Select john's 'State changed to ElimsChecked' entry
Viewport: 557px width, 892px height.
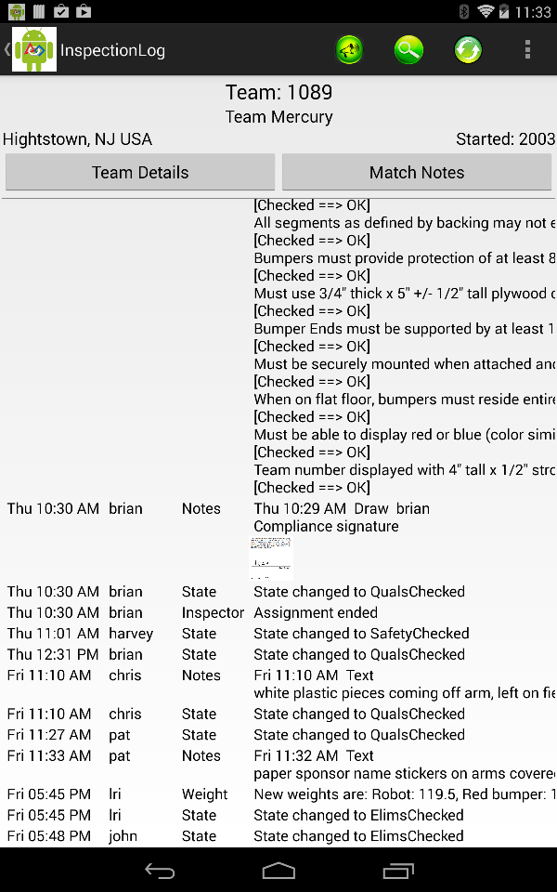coord(358,836)
